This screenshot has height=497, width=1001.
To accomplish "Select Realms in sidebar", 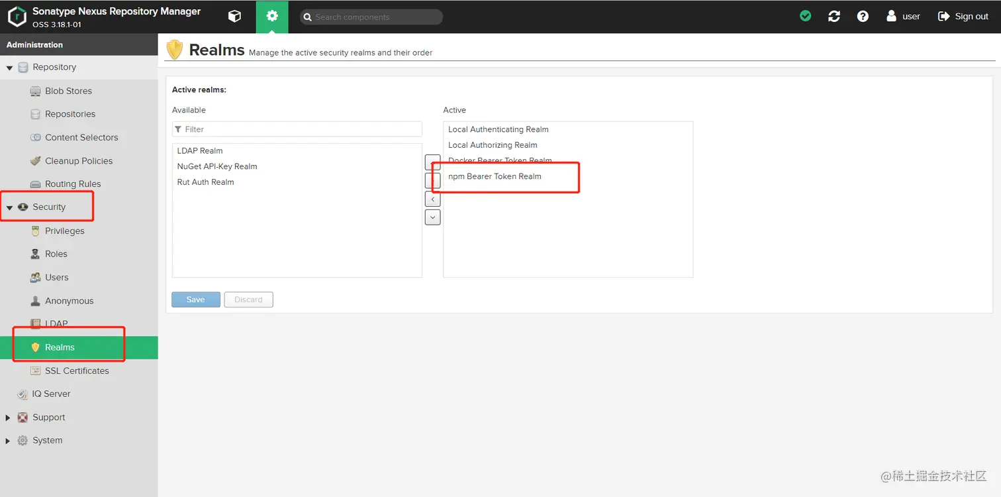I will click(x=79, y=347).
